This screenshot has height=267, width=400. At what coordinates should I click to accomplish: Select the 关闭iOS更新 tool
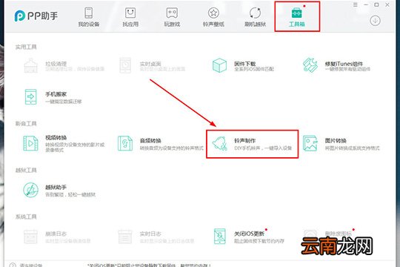[x=249, y=237]
